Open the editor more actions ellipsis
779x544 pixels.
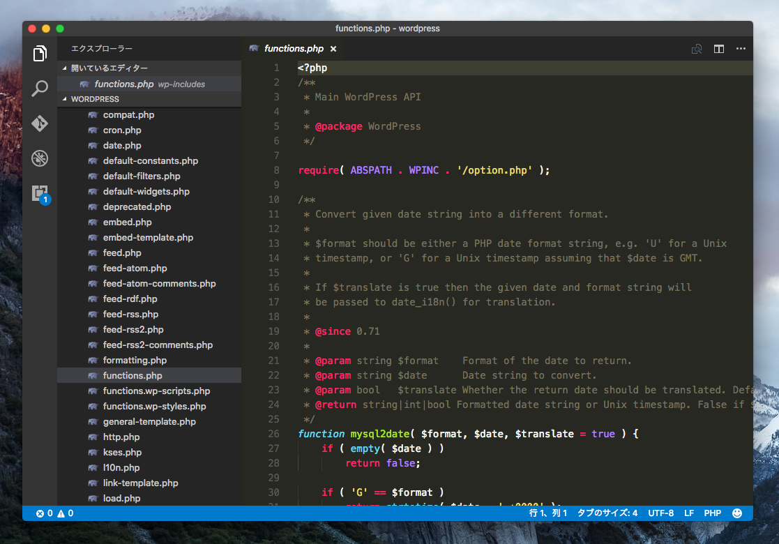coord(741,49)
